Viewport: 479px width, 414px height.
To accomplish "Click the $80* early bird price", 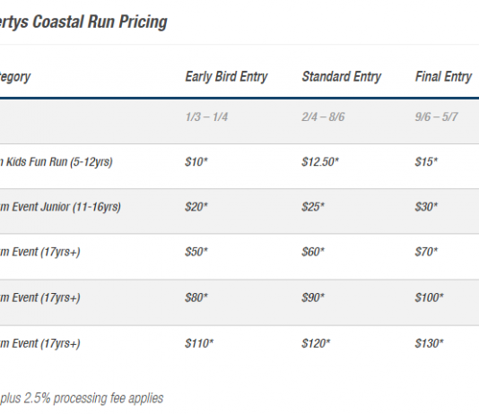I will (x=196, y=298).
